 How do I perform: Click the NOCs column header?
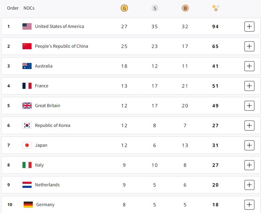29,8
